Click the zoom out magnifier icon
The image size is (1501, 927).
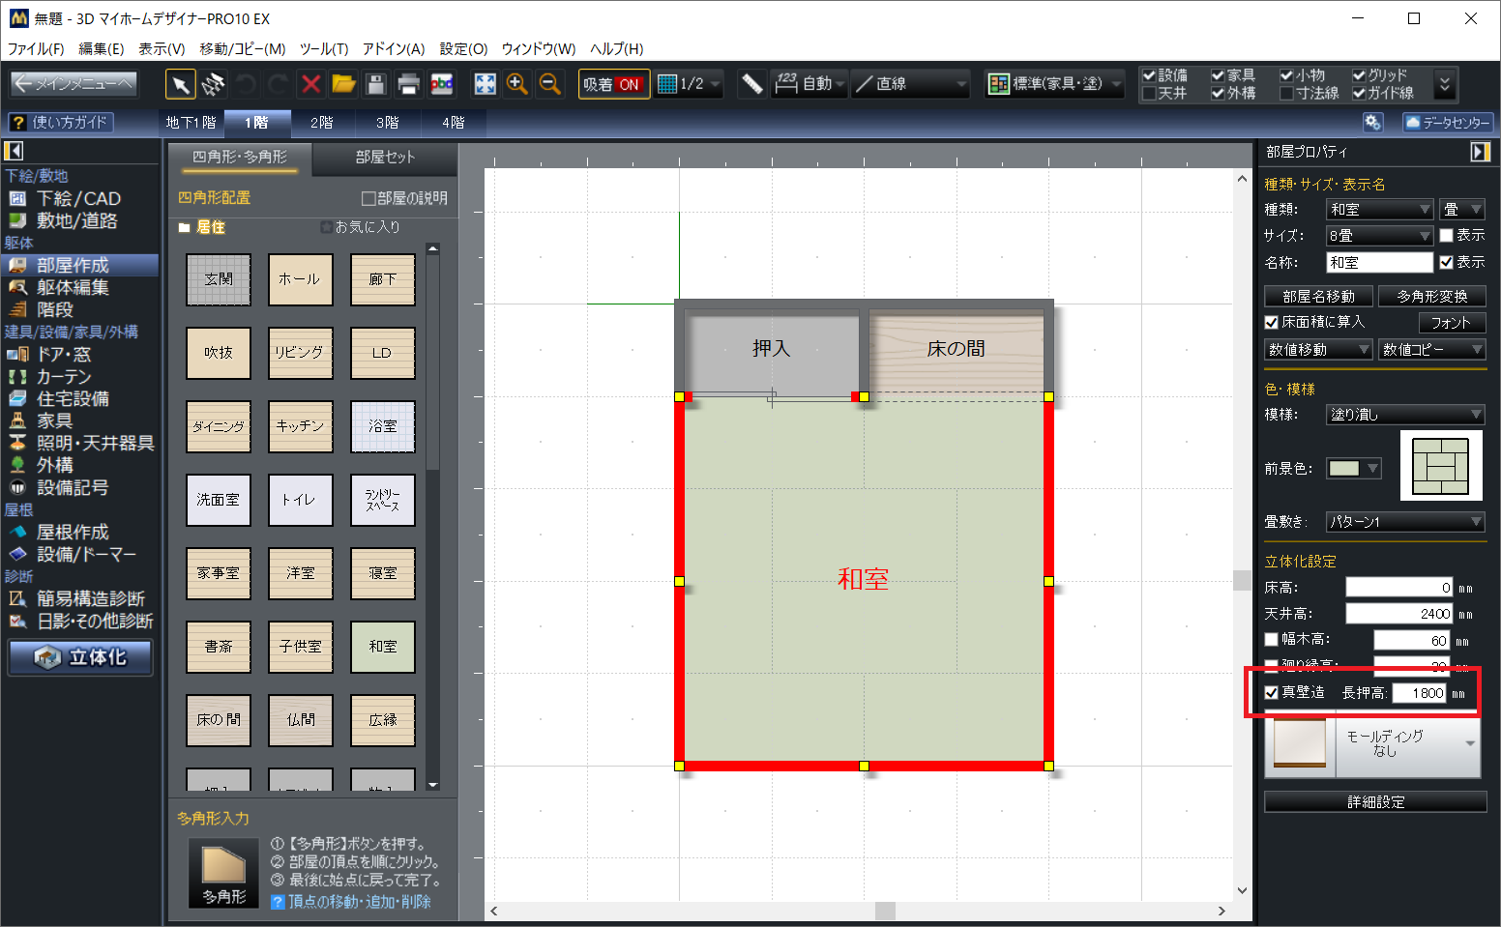point(549,85)
